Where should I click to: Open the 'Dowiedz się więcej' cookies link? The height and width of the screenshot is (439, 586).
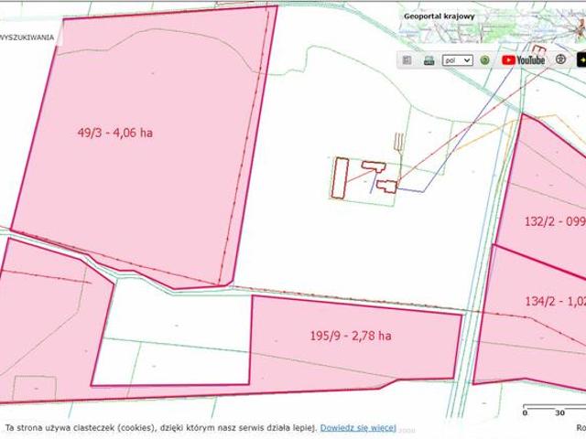click(358, 428)
